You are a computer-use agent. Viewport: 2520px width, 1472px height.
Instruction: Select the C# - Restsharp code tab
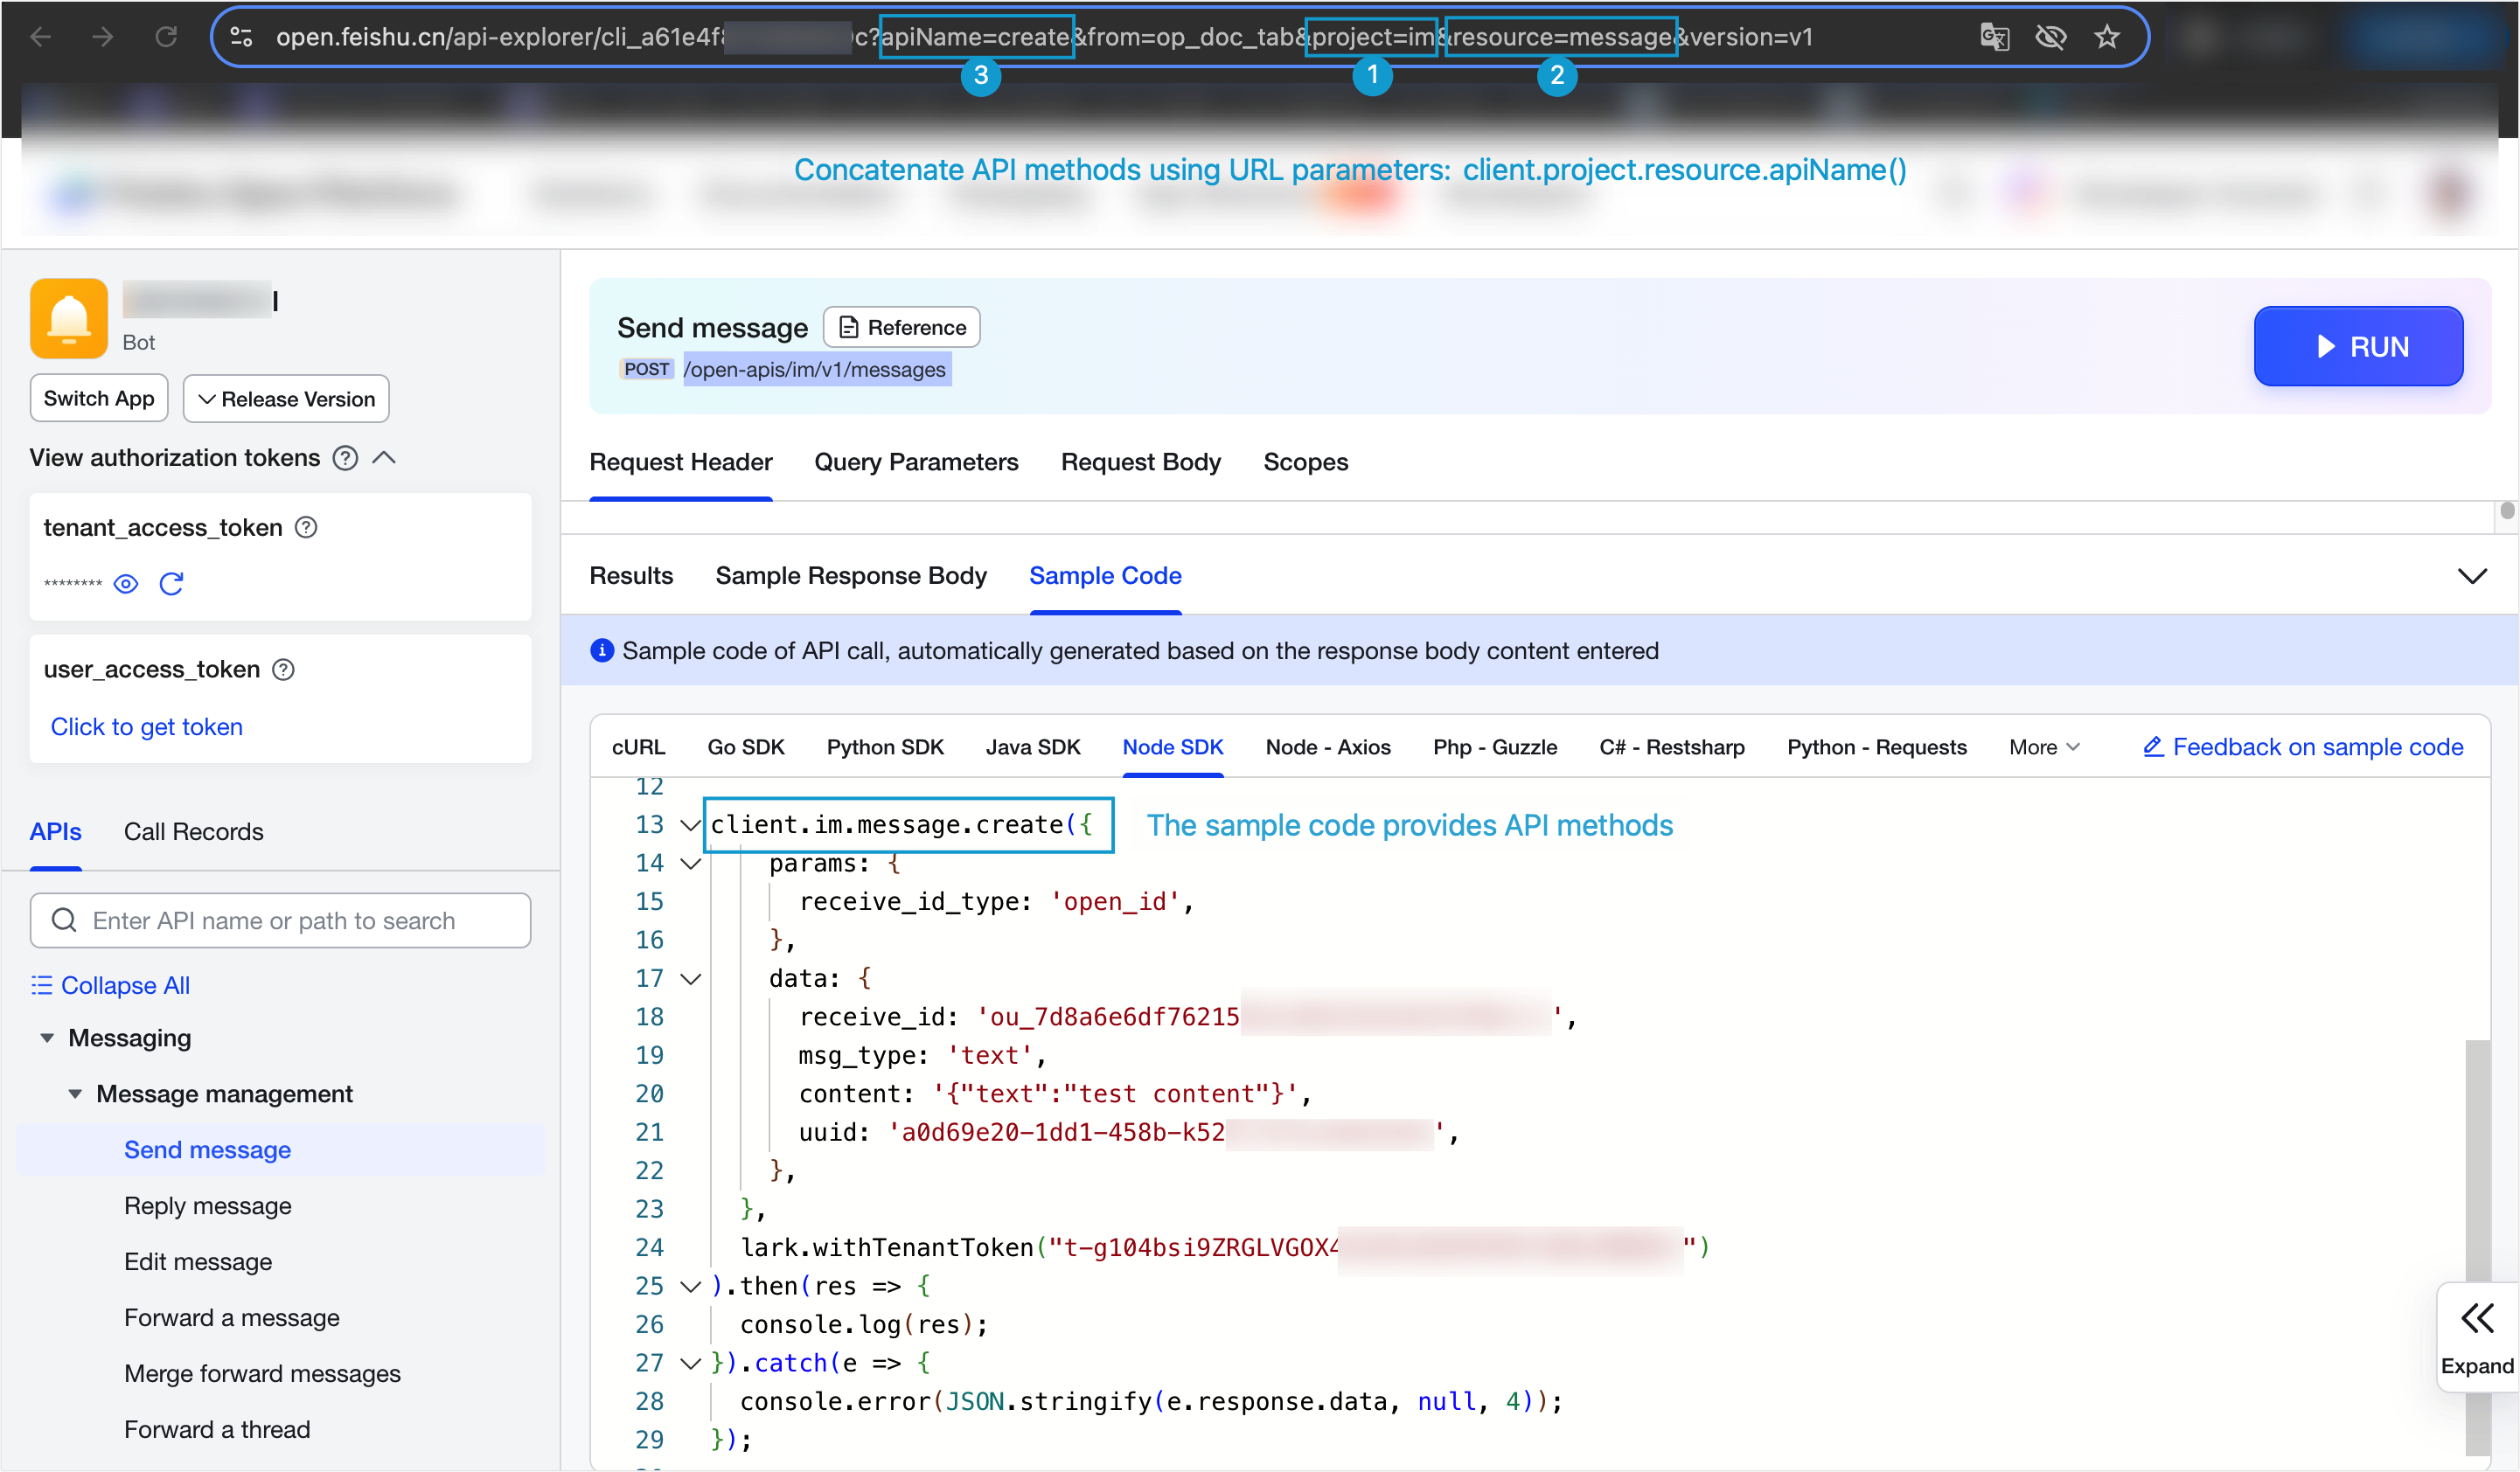tap(1672, 747)
